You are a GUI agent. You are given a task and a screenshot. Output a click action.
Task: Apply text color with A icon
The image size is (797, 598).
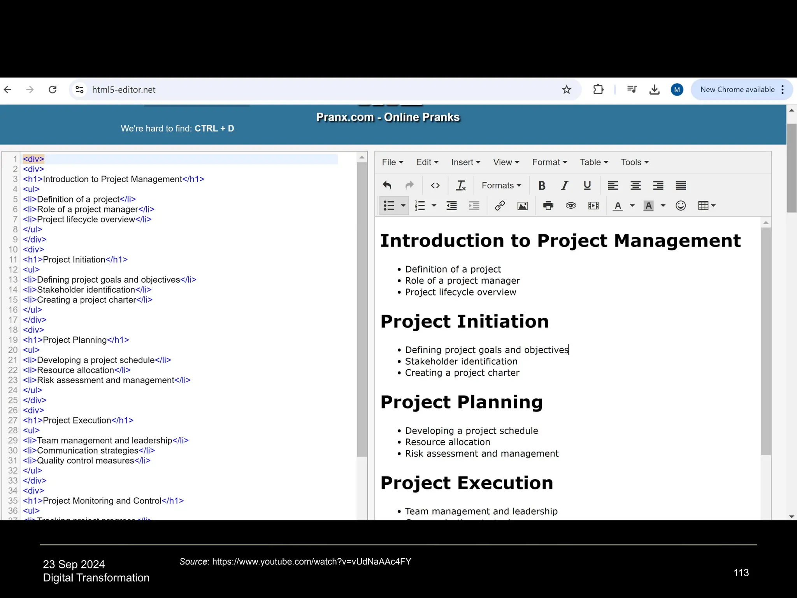click(x=618, y=206)
